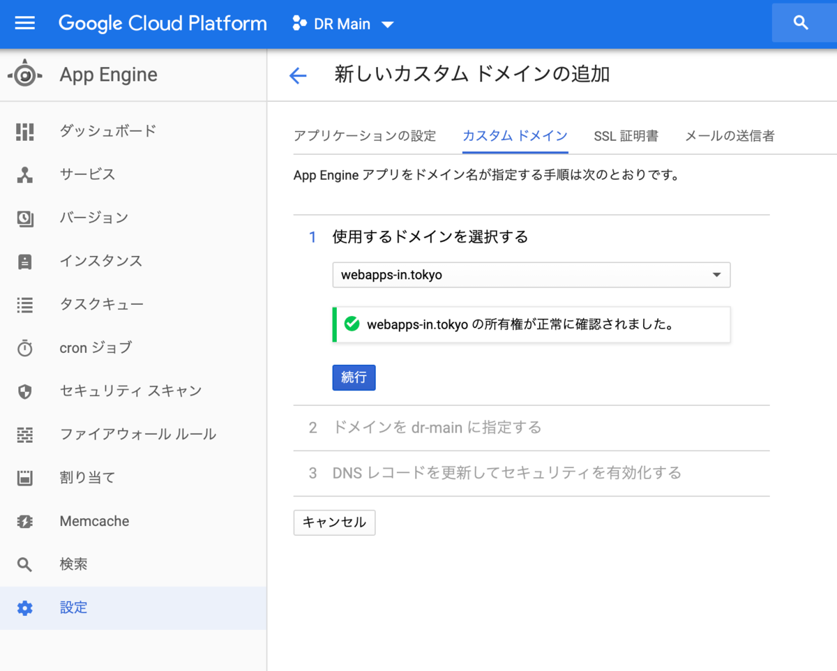Switch to アプリケーションの設定 tab
Screen dimensions: 837x671
365,136
